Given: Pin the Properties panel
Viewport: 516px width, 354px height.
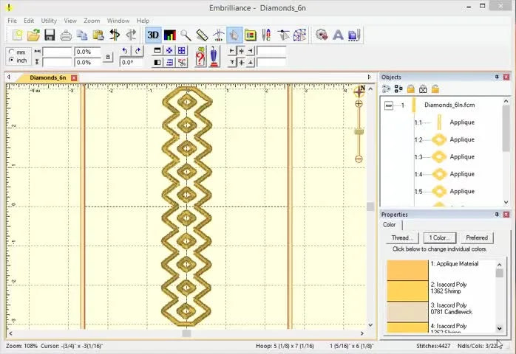Looking at the screenshot, I should click(497, 215).
